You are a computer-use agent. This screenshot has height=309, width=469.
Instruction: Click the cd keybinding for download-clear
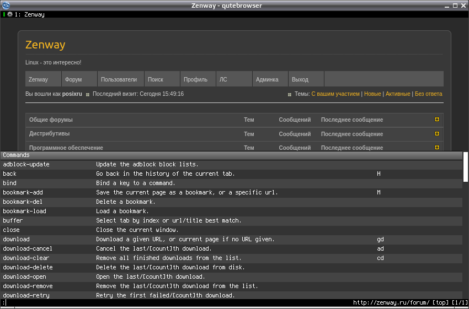[380, 258]
